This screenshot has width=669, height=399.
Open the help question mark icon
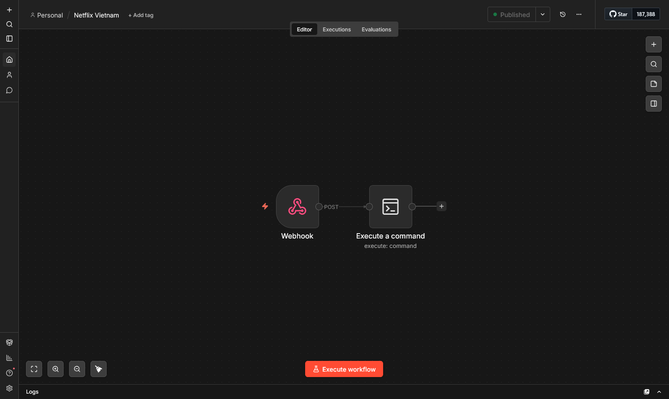[9, 373]
